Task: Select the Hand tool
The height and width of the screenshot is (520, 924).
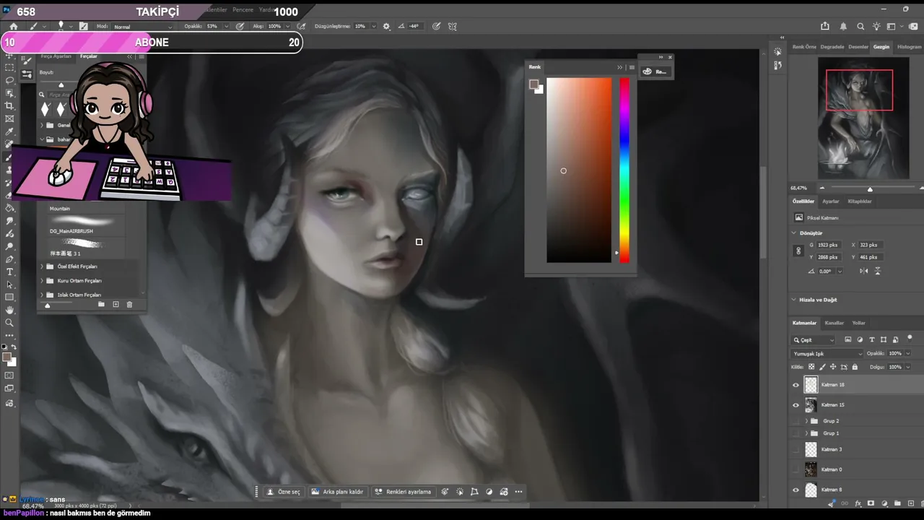Action: coord(9,310)
